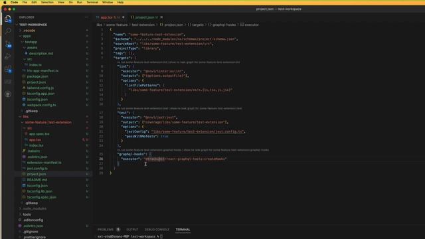
Task: Open package.json in testapp
Action: (37, 76)
